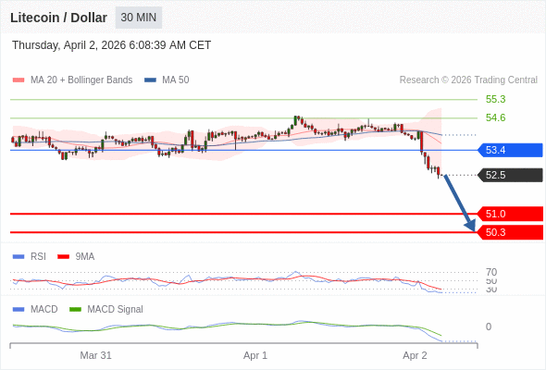
Task: Click the date line 'Thursday, April 2, 2026 6:08:39 AM CET'
Action: (111, 45)
